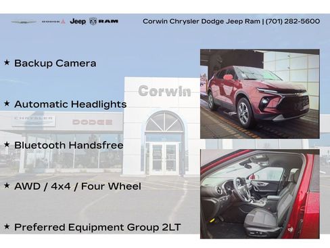
Task: Click the 'AWD / 4x4 / Four Wheel' text
Action: click(78, 186)
